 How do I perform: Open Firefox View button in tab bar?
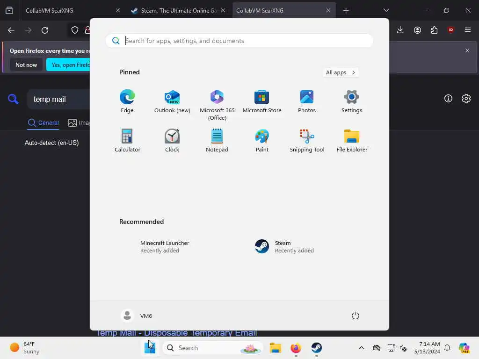point(9,10)
